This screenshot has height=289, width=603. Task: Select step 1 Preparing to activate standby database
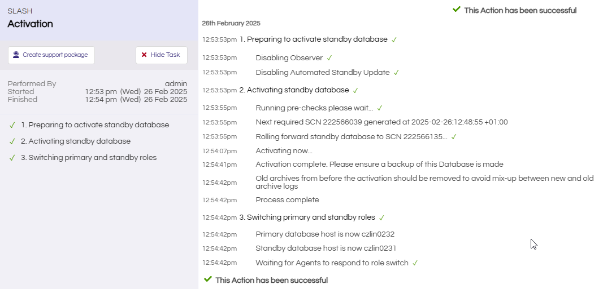95,125
